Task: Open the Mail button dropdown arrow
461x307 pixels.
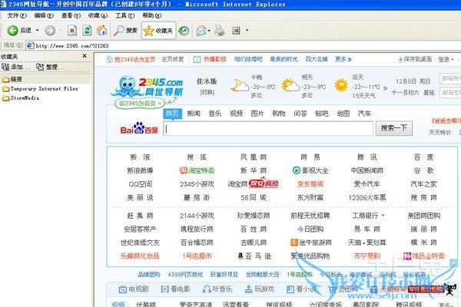Action: click(x=209, y=31)
